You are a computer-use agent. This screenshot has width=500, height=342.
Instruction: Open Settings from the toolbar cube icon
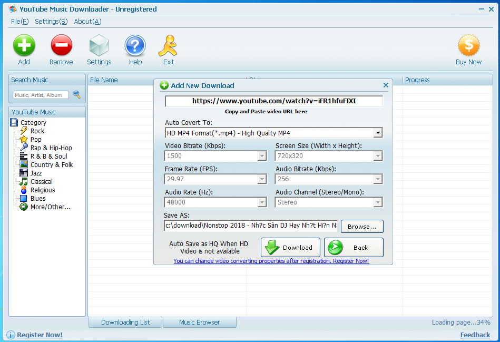99,46
